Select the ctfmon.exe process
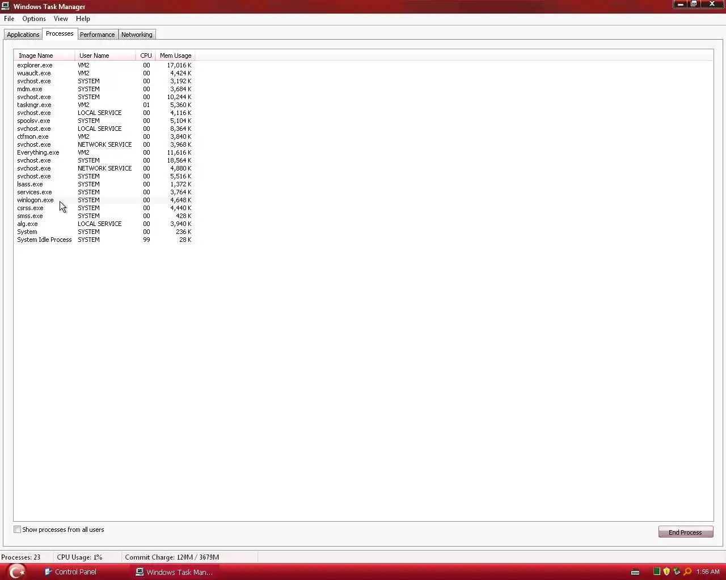726x580 pixels. click(104, 137)
